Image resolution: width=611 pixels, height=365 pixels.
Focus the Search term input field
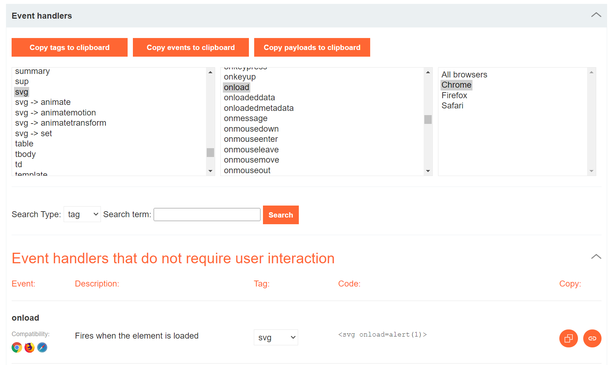click(207, 215)
